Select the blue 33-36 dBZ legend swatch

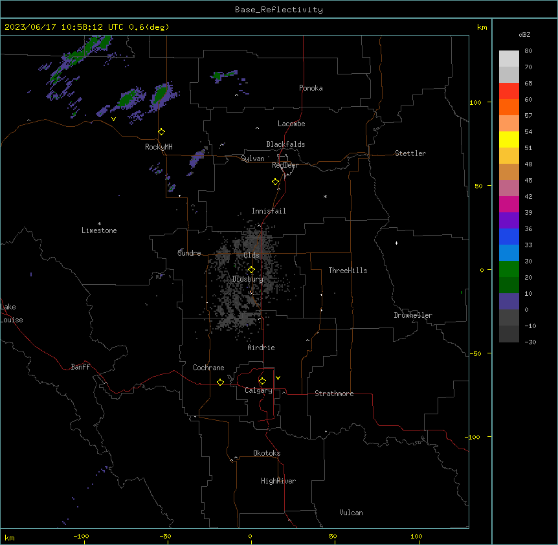click(509, 236)
